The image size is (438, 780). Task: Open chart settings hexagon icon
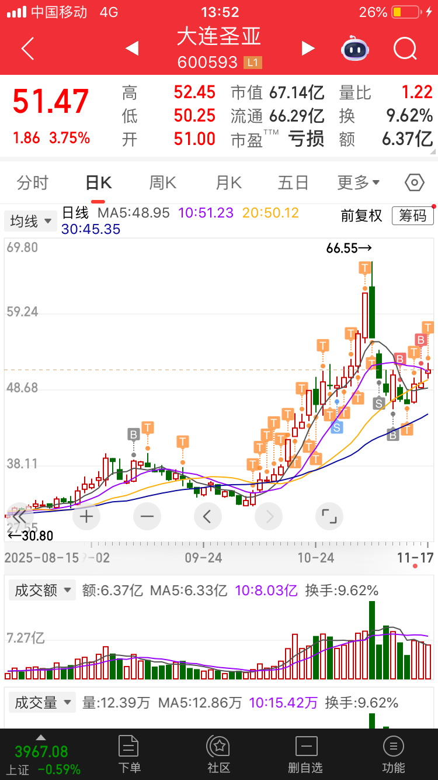click(x=414, y=182)
